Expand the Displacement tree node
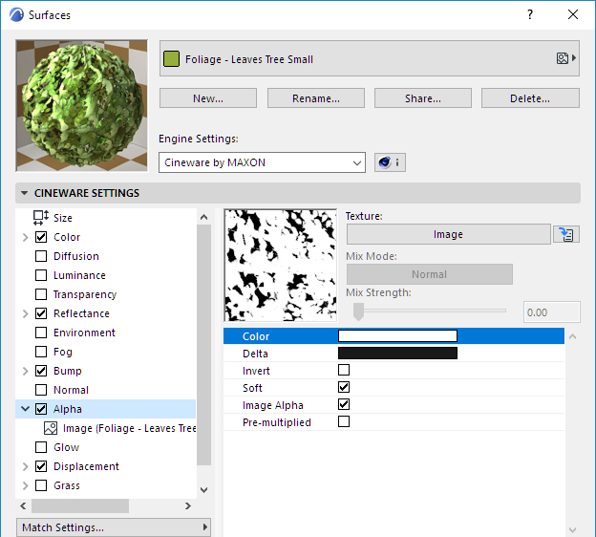 [26, 466]
